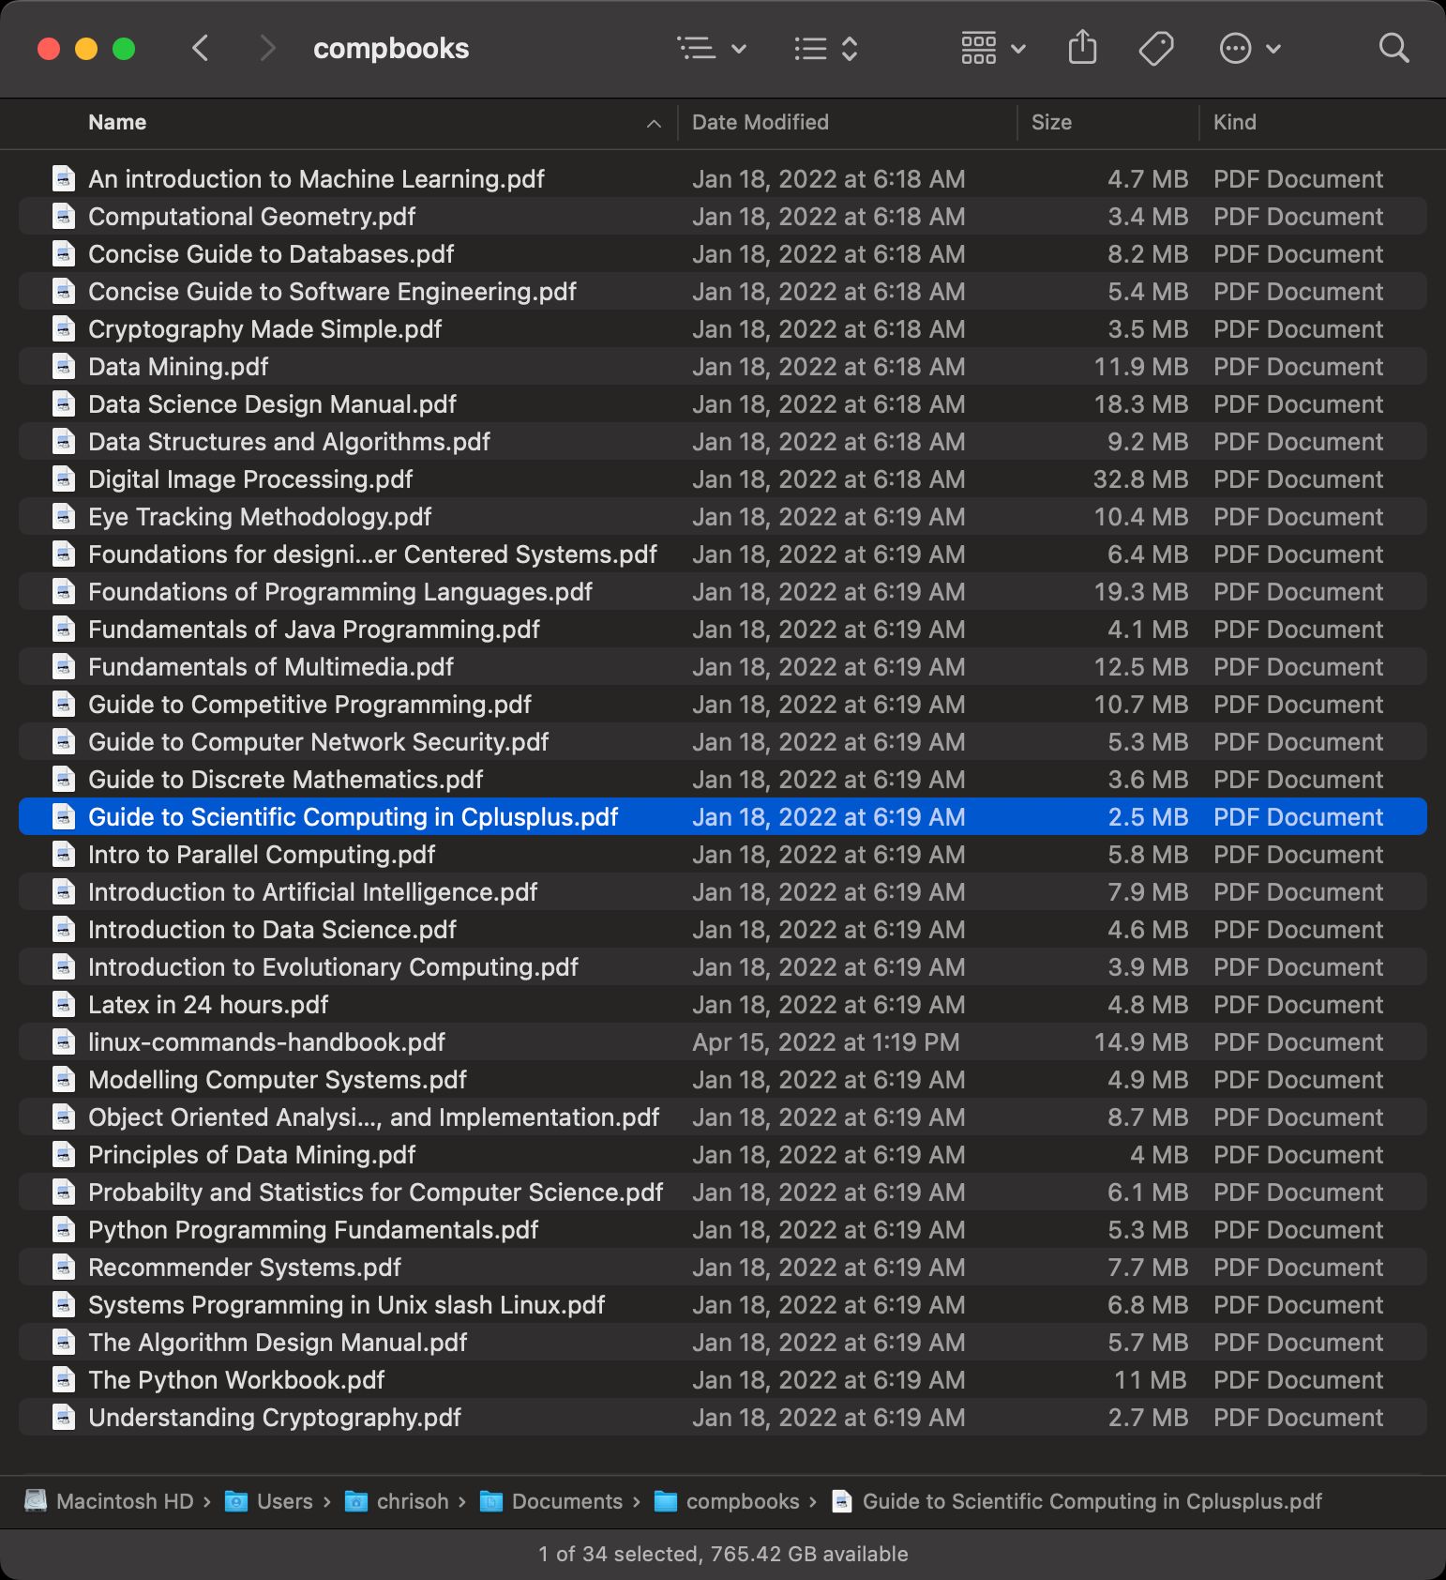Click PDF icon of Computational Geometry.pdf
Viewport: 1446px width, 1580px height.
click(x=64, y=216)
